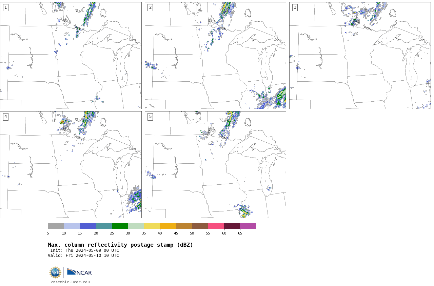This screenshot has height=286, width=434.
Task: Click the colorbar tick label 5
Action: [x=48, y=233]
